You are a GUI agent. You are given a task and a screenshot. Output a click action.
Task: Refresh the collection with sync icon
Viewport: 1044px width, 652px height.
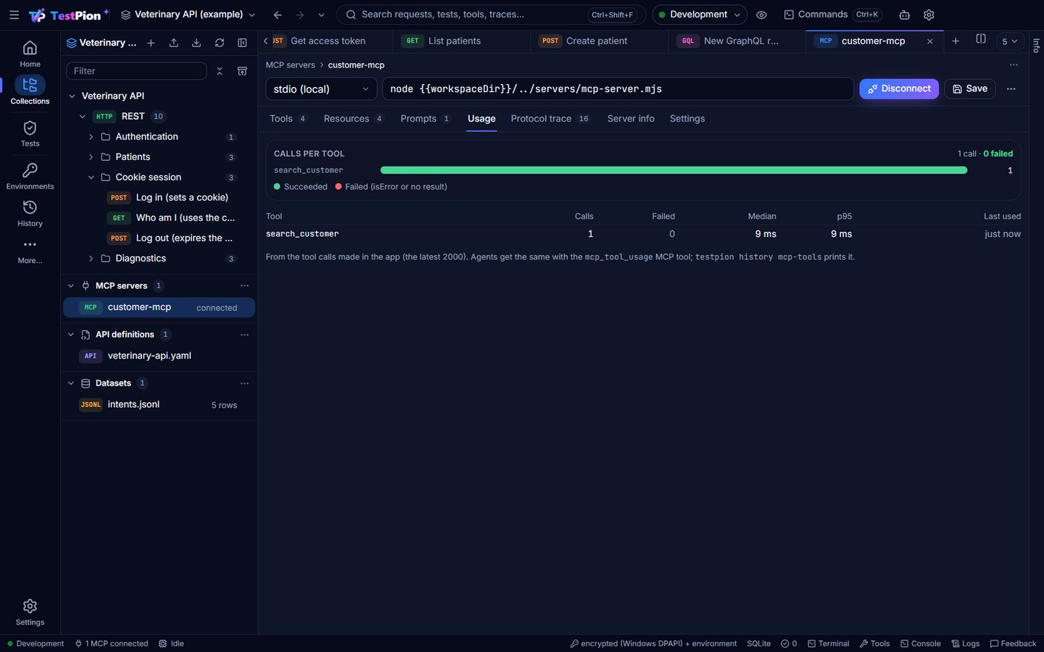220,43
